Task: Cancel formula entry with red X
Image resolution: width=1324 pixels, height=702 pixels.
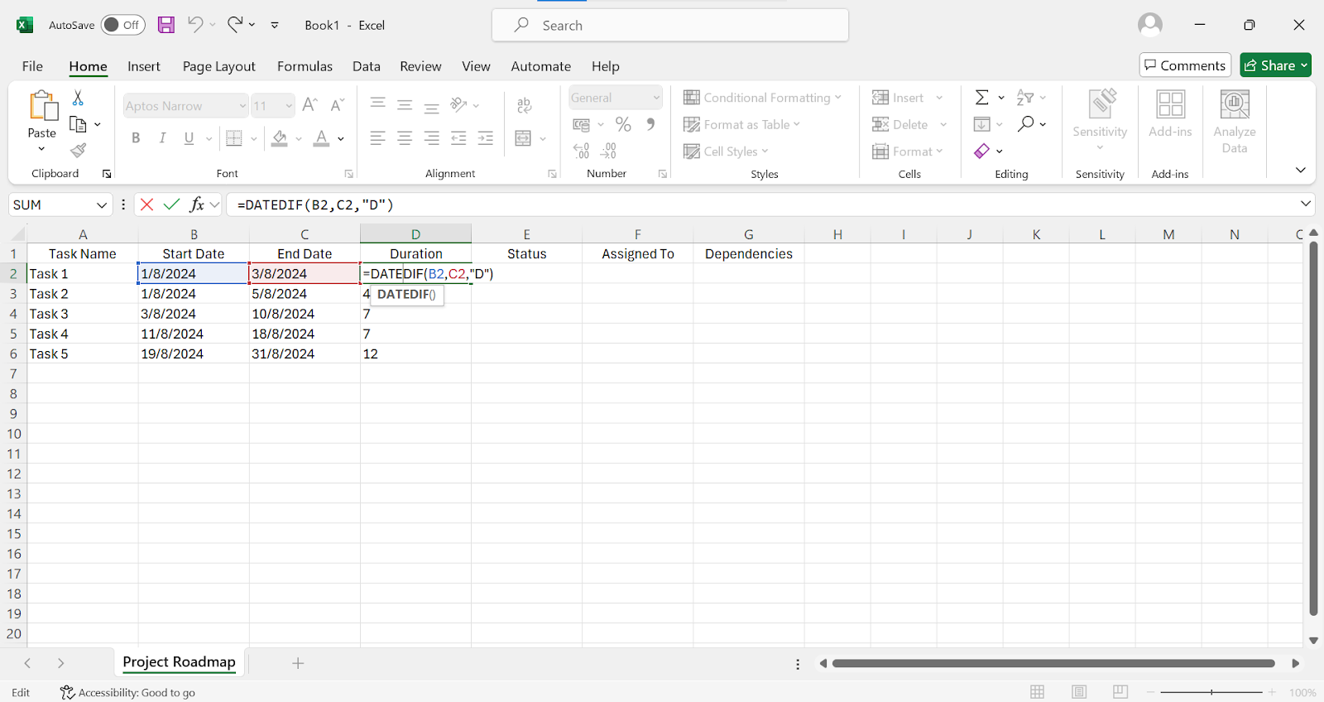Action: tap(146, 204)
